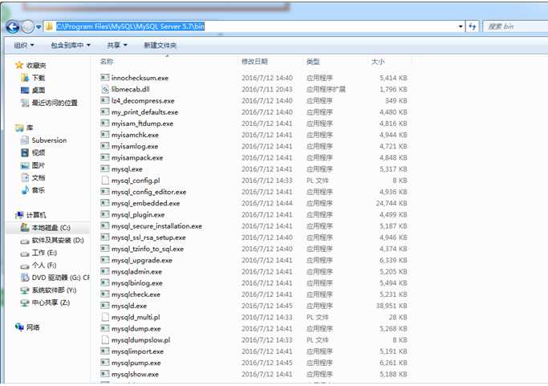Click the Back navigation arrow button
This screenshot has height=386, width=548.
(x=13, y=26)
